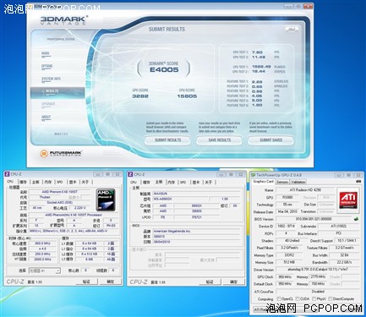Open the Main section in 3DMark Vantage

pyautogui.click(x=46, y=54)
